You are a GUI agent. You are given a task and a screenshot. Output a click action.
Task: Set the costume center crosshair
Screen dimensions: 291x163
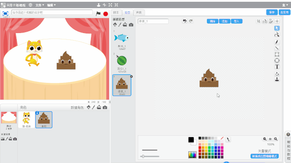(x=277, y=21)
